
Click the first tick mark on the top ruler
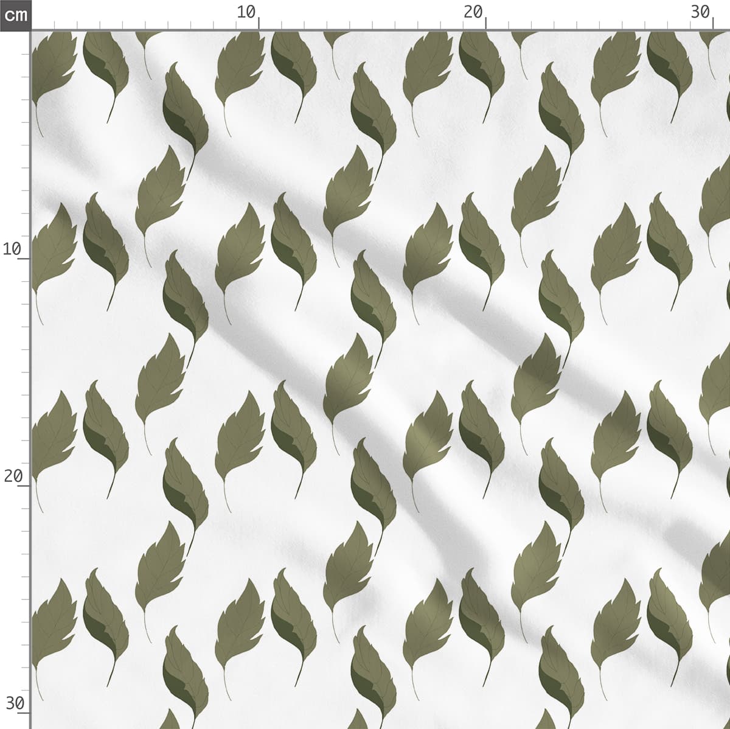(x=54, y=26)
